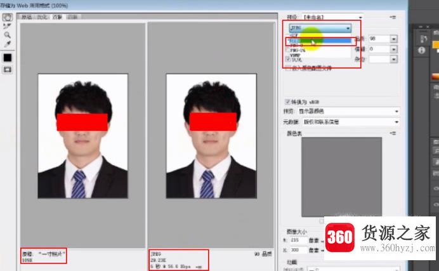Open the black eyedropper color swatch
The width and height of the screenshot is (439, 271).
click(7, 58)
